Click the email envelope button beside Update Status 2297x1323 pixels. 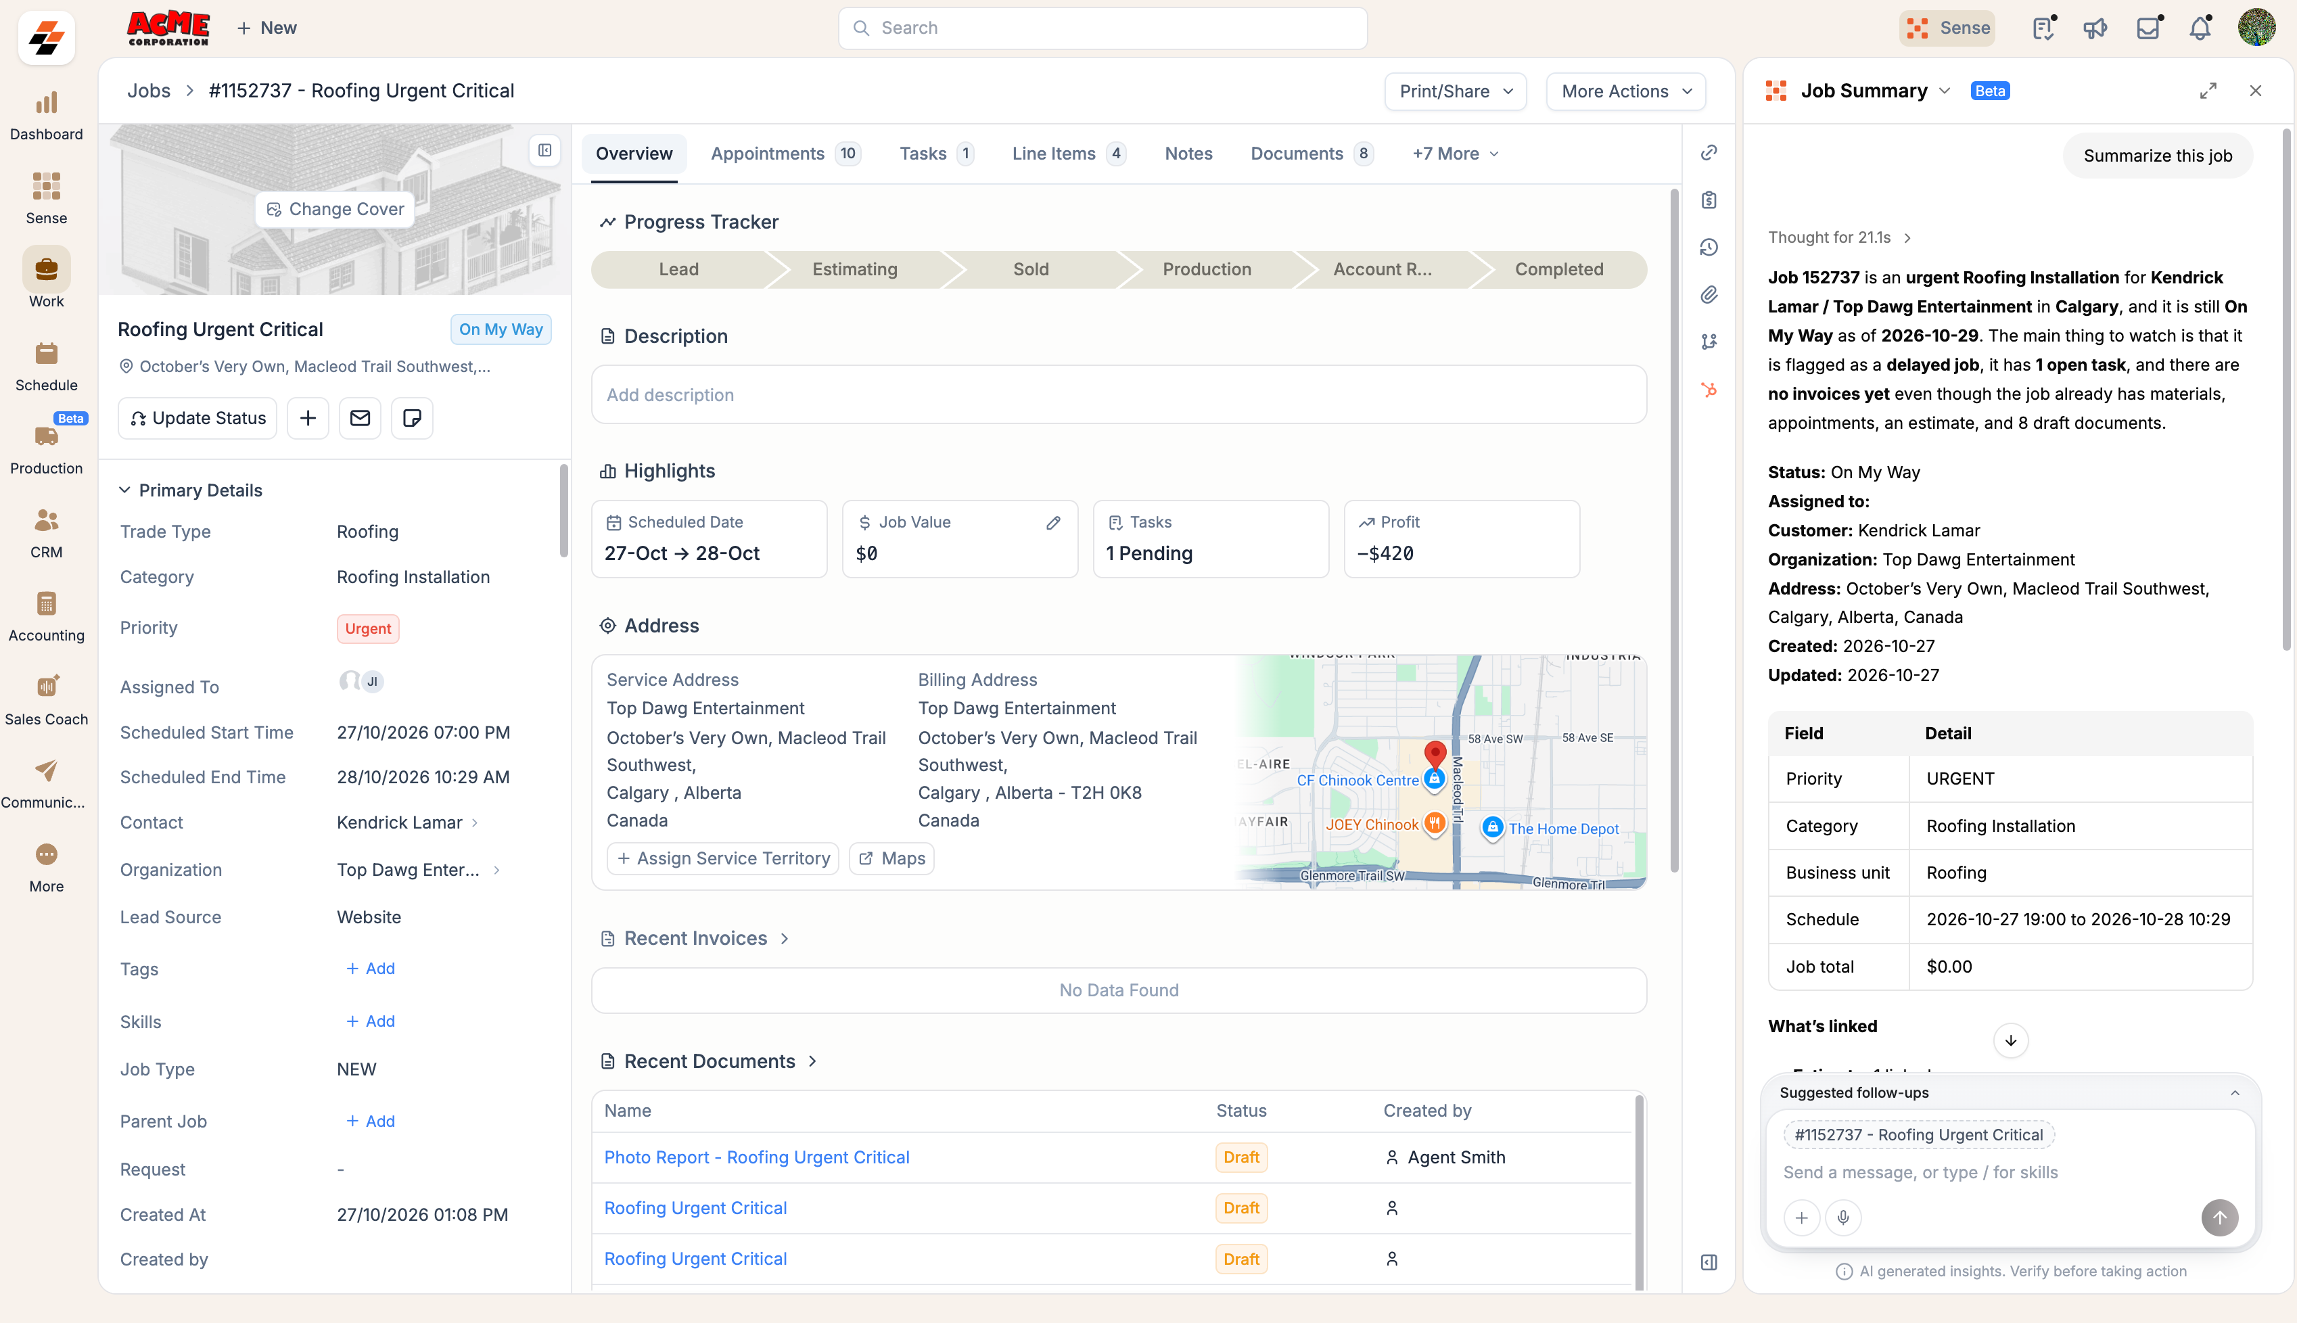(x=360, y=418)
